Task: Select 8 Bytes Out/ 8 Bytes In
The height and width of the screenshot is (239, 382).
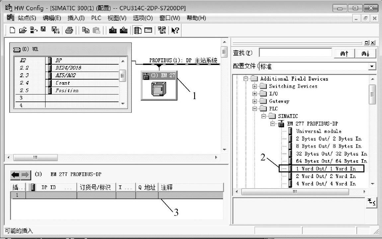Action: (329, 146)
